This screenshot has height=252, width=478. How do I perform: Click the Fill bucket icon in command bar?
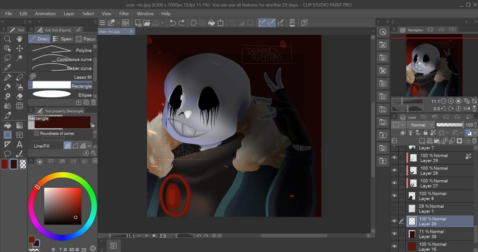click(x=211, y=23)
